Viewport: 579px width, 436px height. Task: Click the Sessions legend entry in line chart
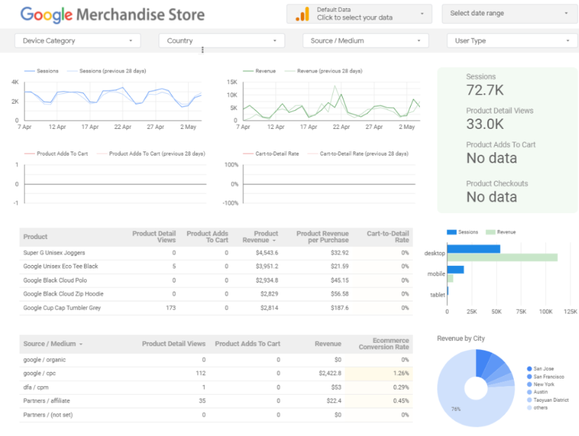(41, 71)
